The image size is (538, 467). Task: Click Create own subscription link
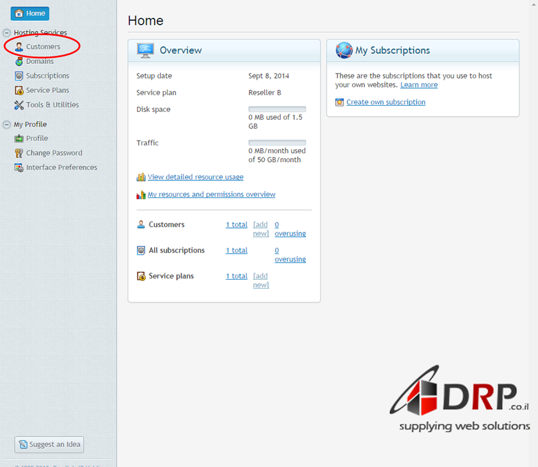385,102
